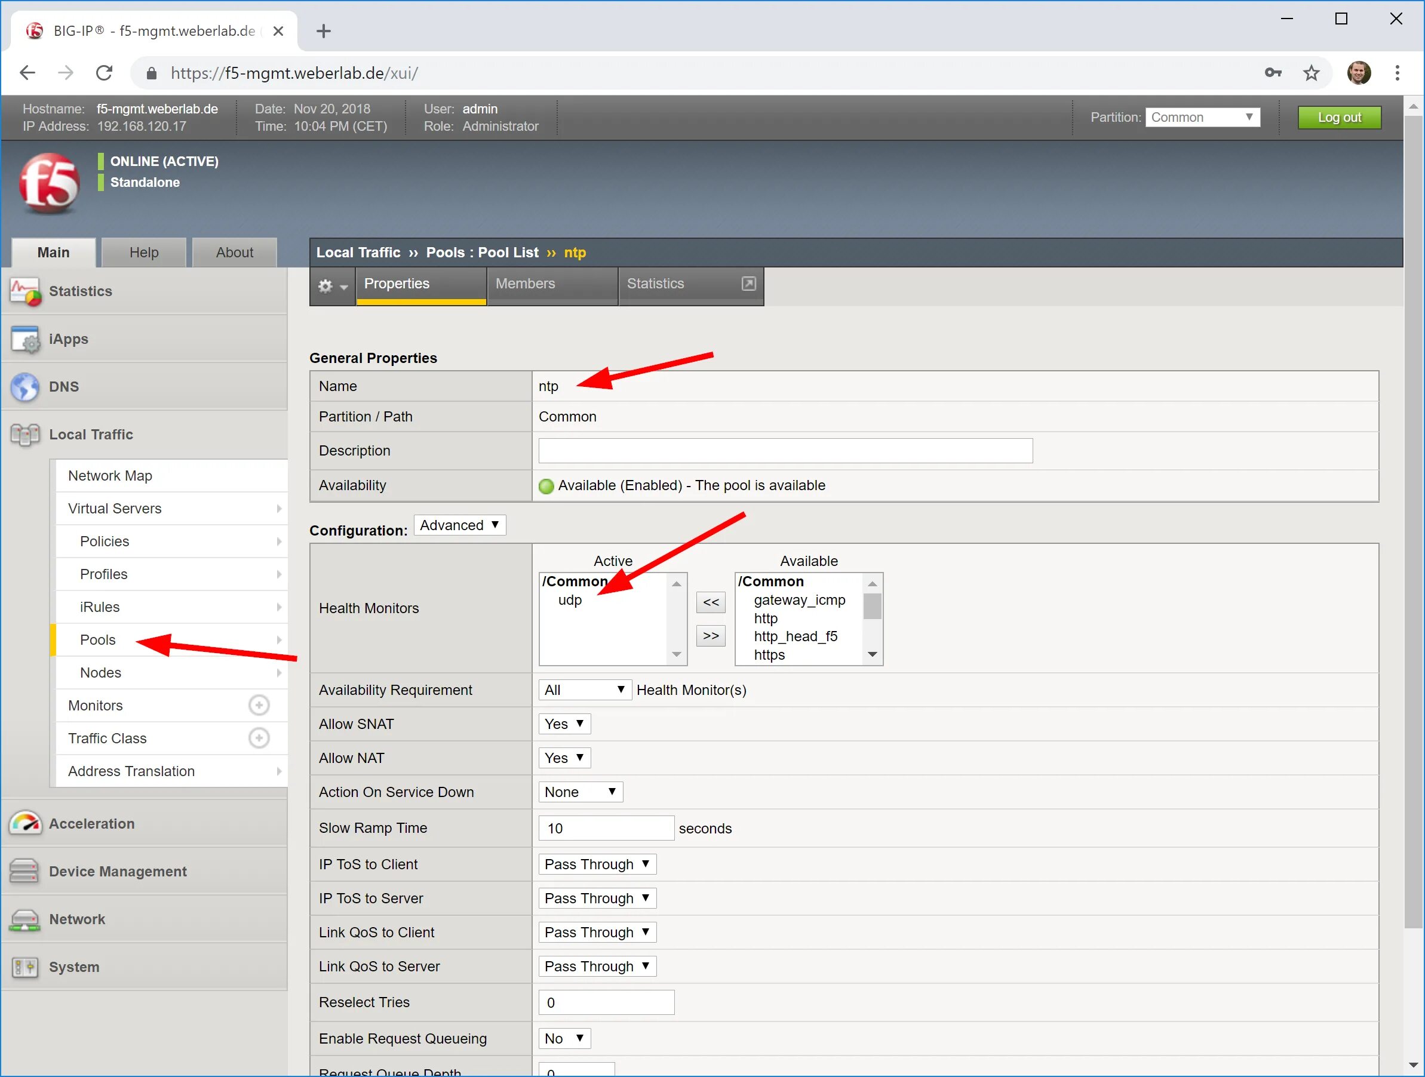
Task: Open the Partition Common dropdown
Action: pyautogui.click(x=1202, y=117)
